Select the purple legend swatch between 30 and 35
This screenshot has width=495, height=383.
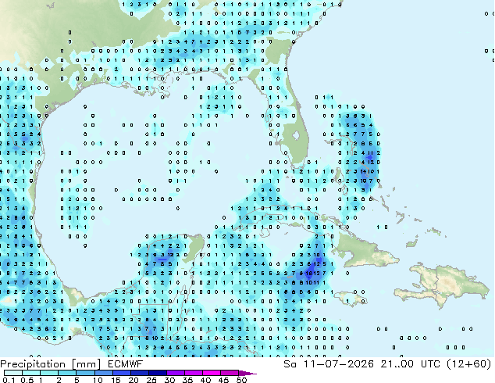[x=176, y=373]
